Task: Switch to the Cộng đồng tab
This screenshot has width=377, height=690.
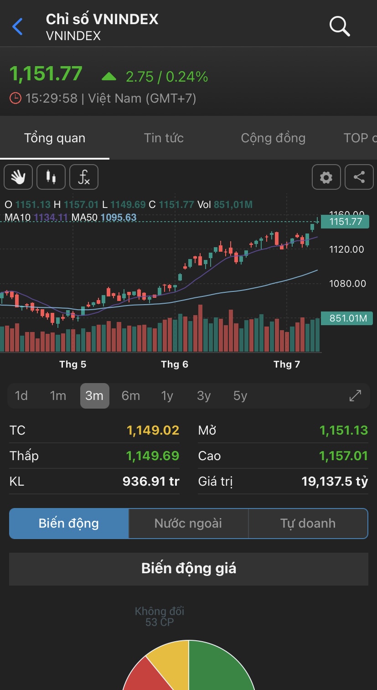Action: tap(273, 138)
